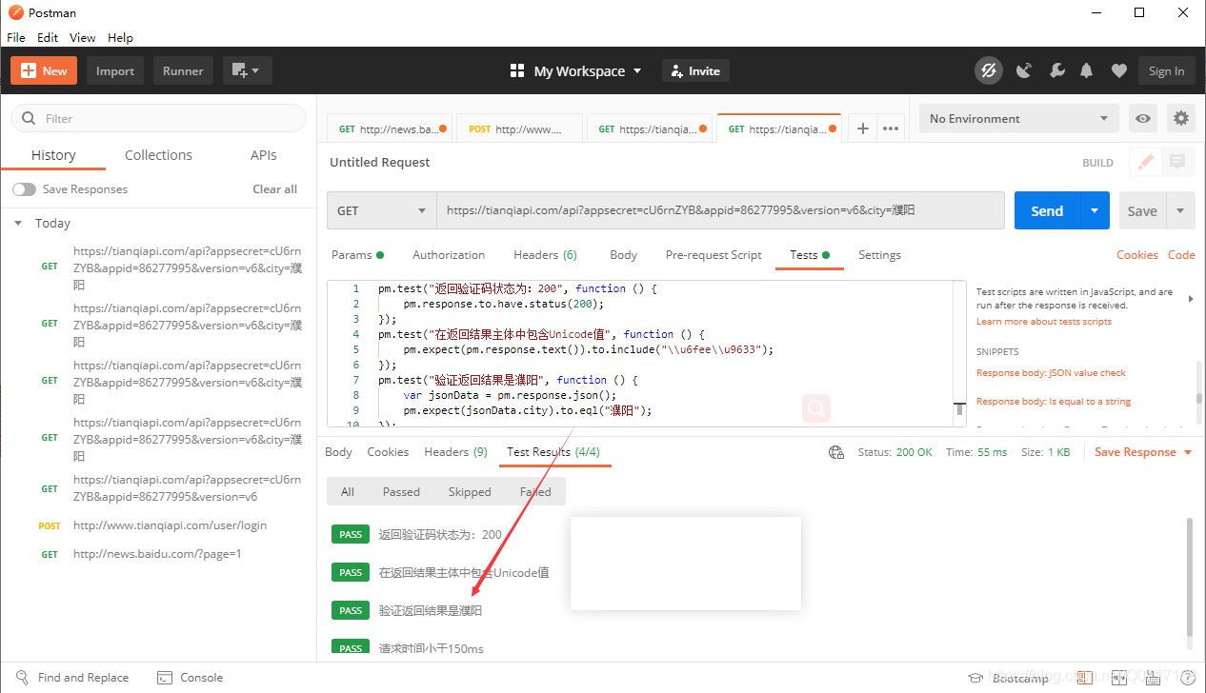Image resolution: width=1206 pixels, height=693 pixels.
Task: Open the No Environment dropdown
Action: coord(1019,119)
